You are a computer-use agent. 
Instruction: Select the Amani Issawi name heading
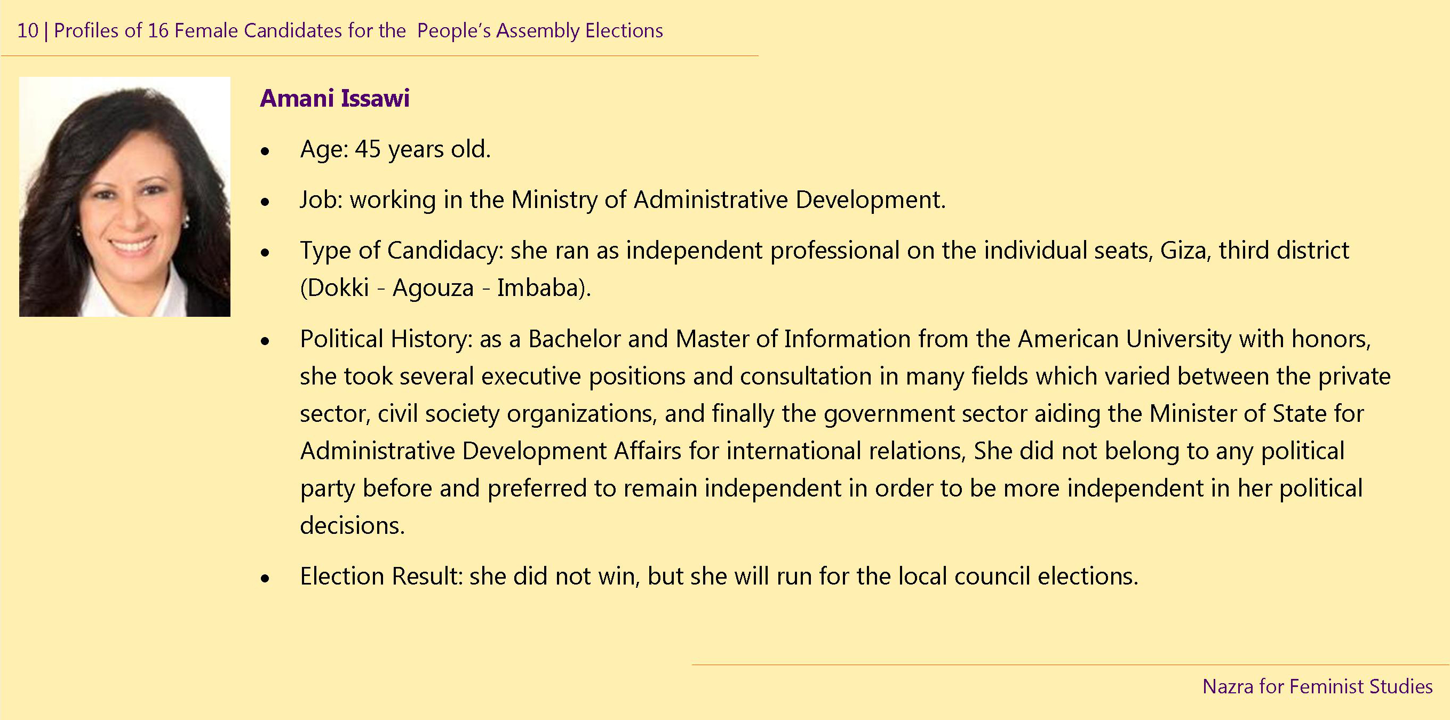(x=334, y=99)
